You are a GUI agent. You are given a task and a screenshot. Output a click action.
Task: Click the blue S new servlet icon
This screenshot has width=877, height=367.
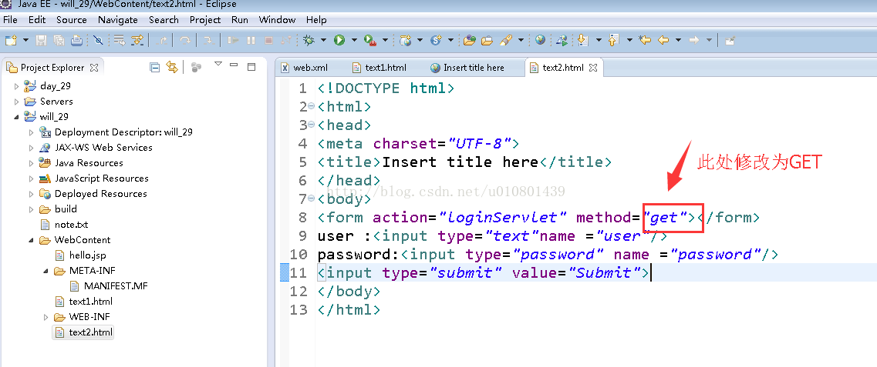coord(437,40)
